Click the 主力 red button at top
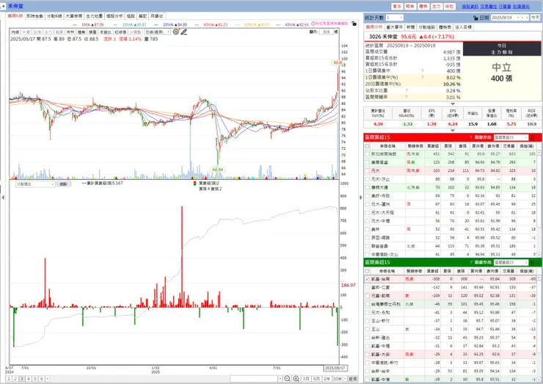Viewport: 543px width, 384px height. (x=437, y=6)
